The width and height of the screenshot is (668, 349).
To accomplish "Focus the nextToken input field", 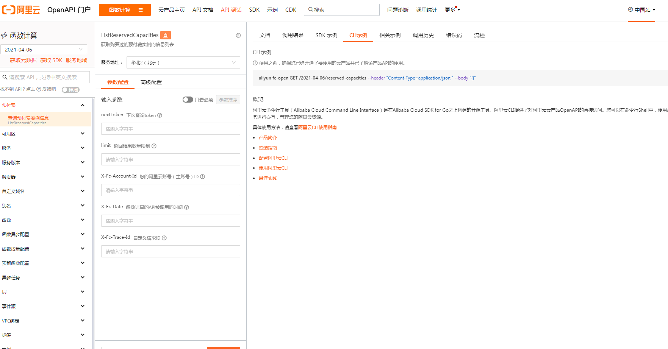I will click(x=171, y=129).
